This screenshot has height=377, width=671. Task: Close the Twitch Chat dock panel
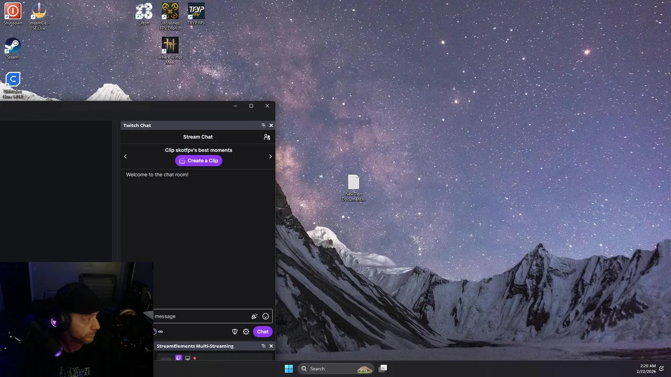pos(271,125)
